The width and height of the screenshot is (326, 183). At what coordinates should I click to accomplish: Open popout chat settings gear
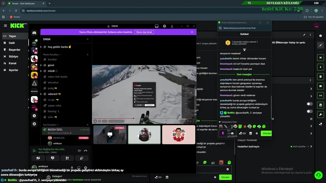(x=257, y=133)
